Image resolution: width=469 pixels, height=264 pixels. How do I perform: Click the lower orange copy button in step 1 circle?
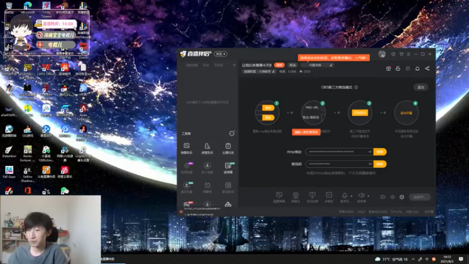pyautogui.click(x=268, y=117)
